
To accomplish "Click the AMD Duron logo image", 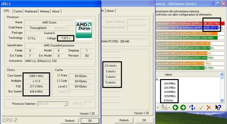I will (84, 30).
